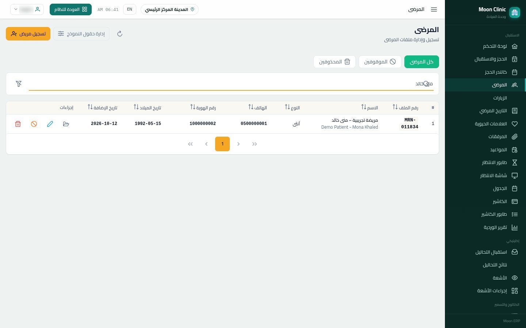Switch language to EN
Screen dimensions: 526x328
130,9
